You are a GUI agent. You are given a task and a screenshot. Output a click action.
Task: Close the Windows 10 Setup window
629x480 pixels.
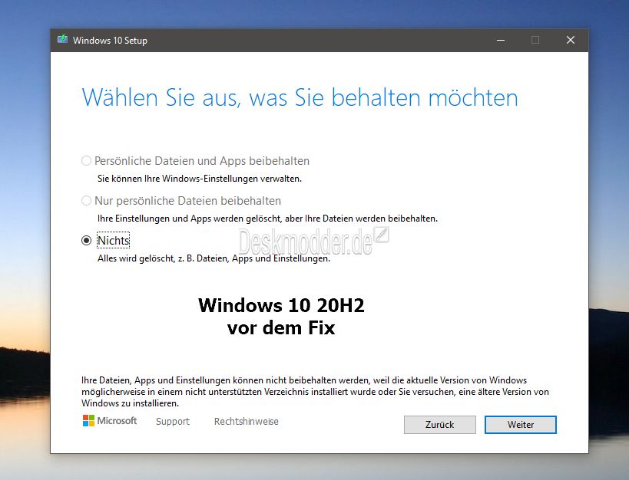point(571,40)
